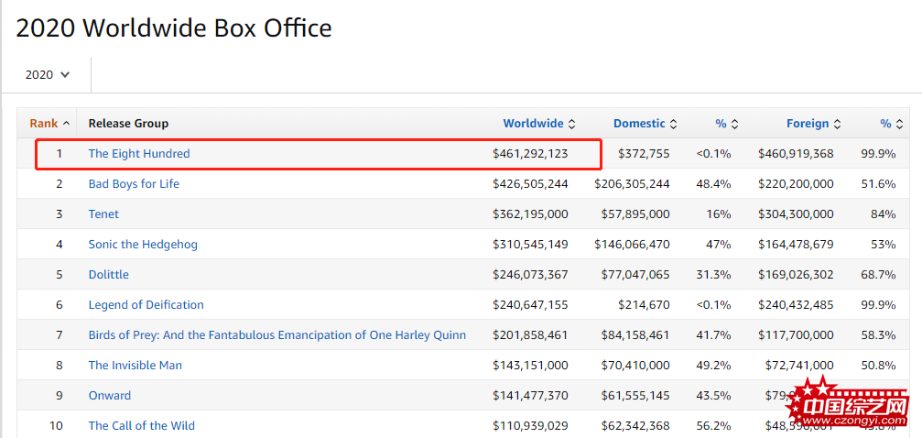922x438 pixels.
Task: Select domestic gross $206,305,244
Action: click(632, 183)
